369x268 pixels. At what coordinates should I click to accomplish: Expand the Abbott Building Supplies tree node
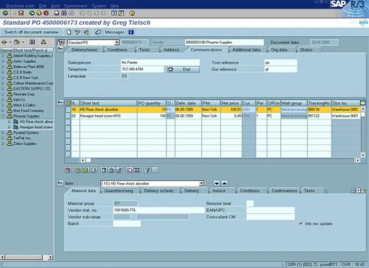pyautogui.click(x=3, y=56)
